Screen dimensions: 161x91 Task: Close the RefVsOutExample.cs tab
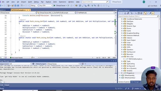click(29, 10)
